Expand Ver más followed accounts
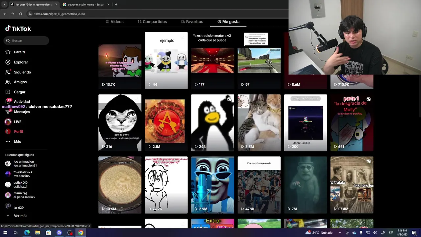The height and width of the screenshot is (237, 421). point(16,216)
